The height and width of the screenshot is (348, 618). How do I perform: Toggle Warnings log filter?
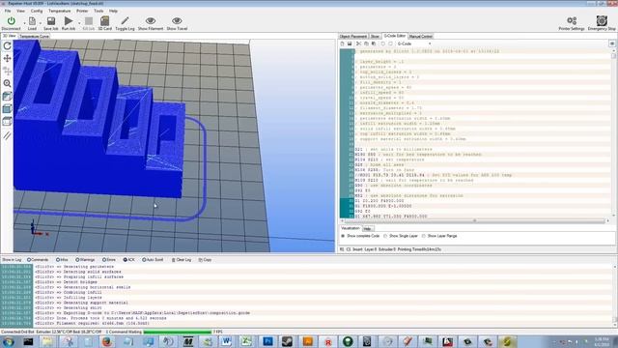click(85, 260)
